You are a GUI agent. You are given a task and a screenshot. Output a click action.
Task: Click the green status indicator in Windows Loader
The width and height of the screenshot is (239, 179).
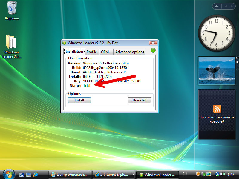click(x=153, y=50)
